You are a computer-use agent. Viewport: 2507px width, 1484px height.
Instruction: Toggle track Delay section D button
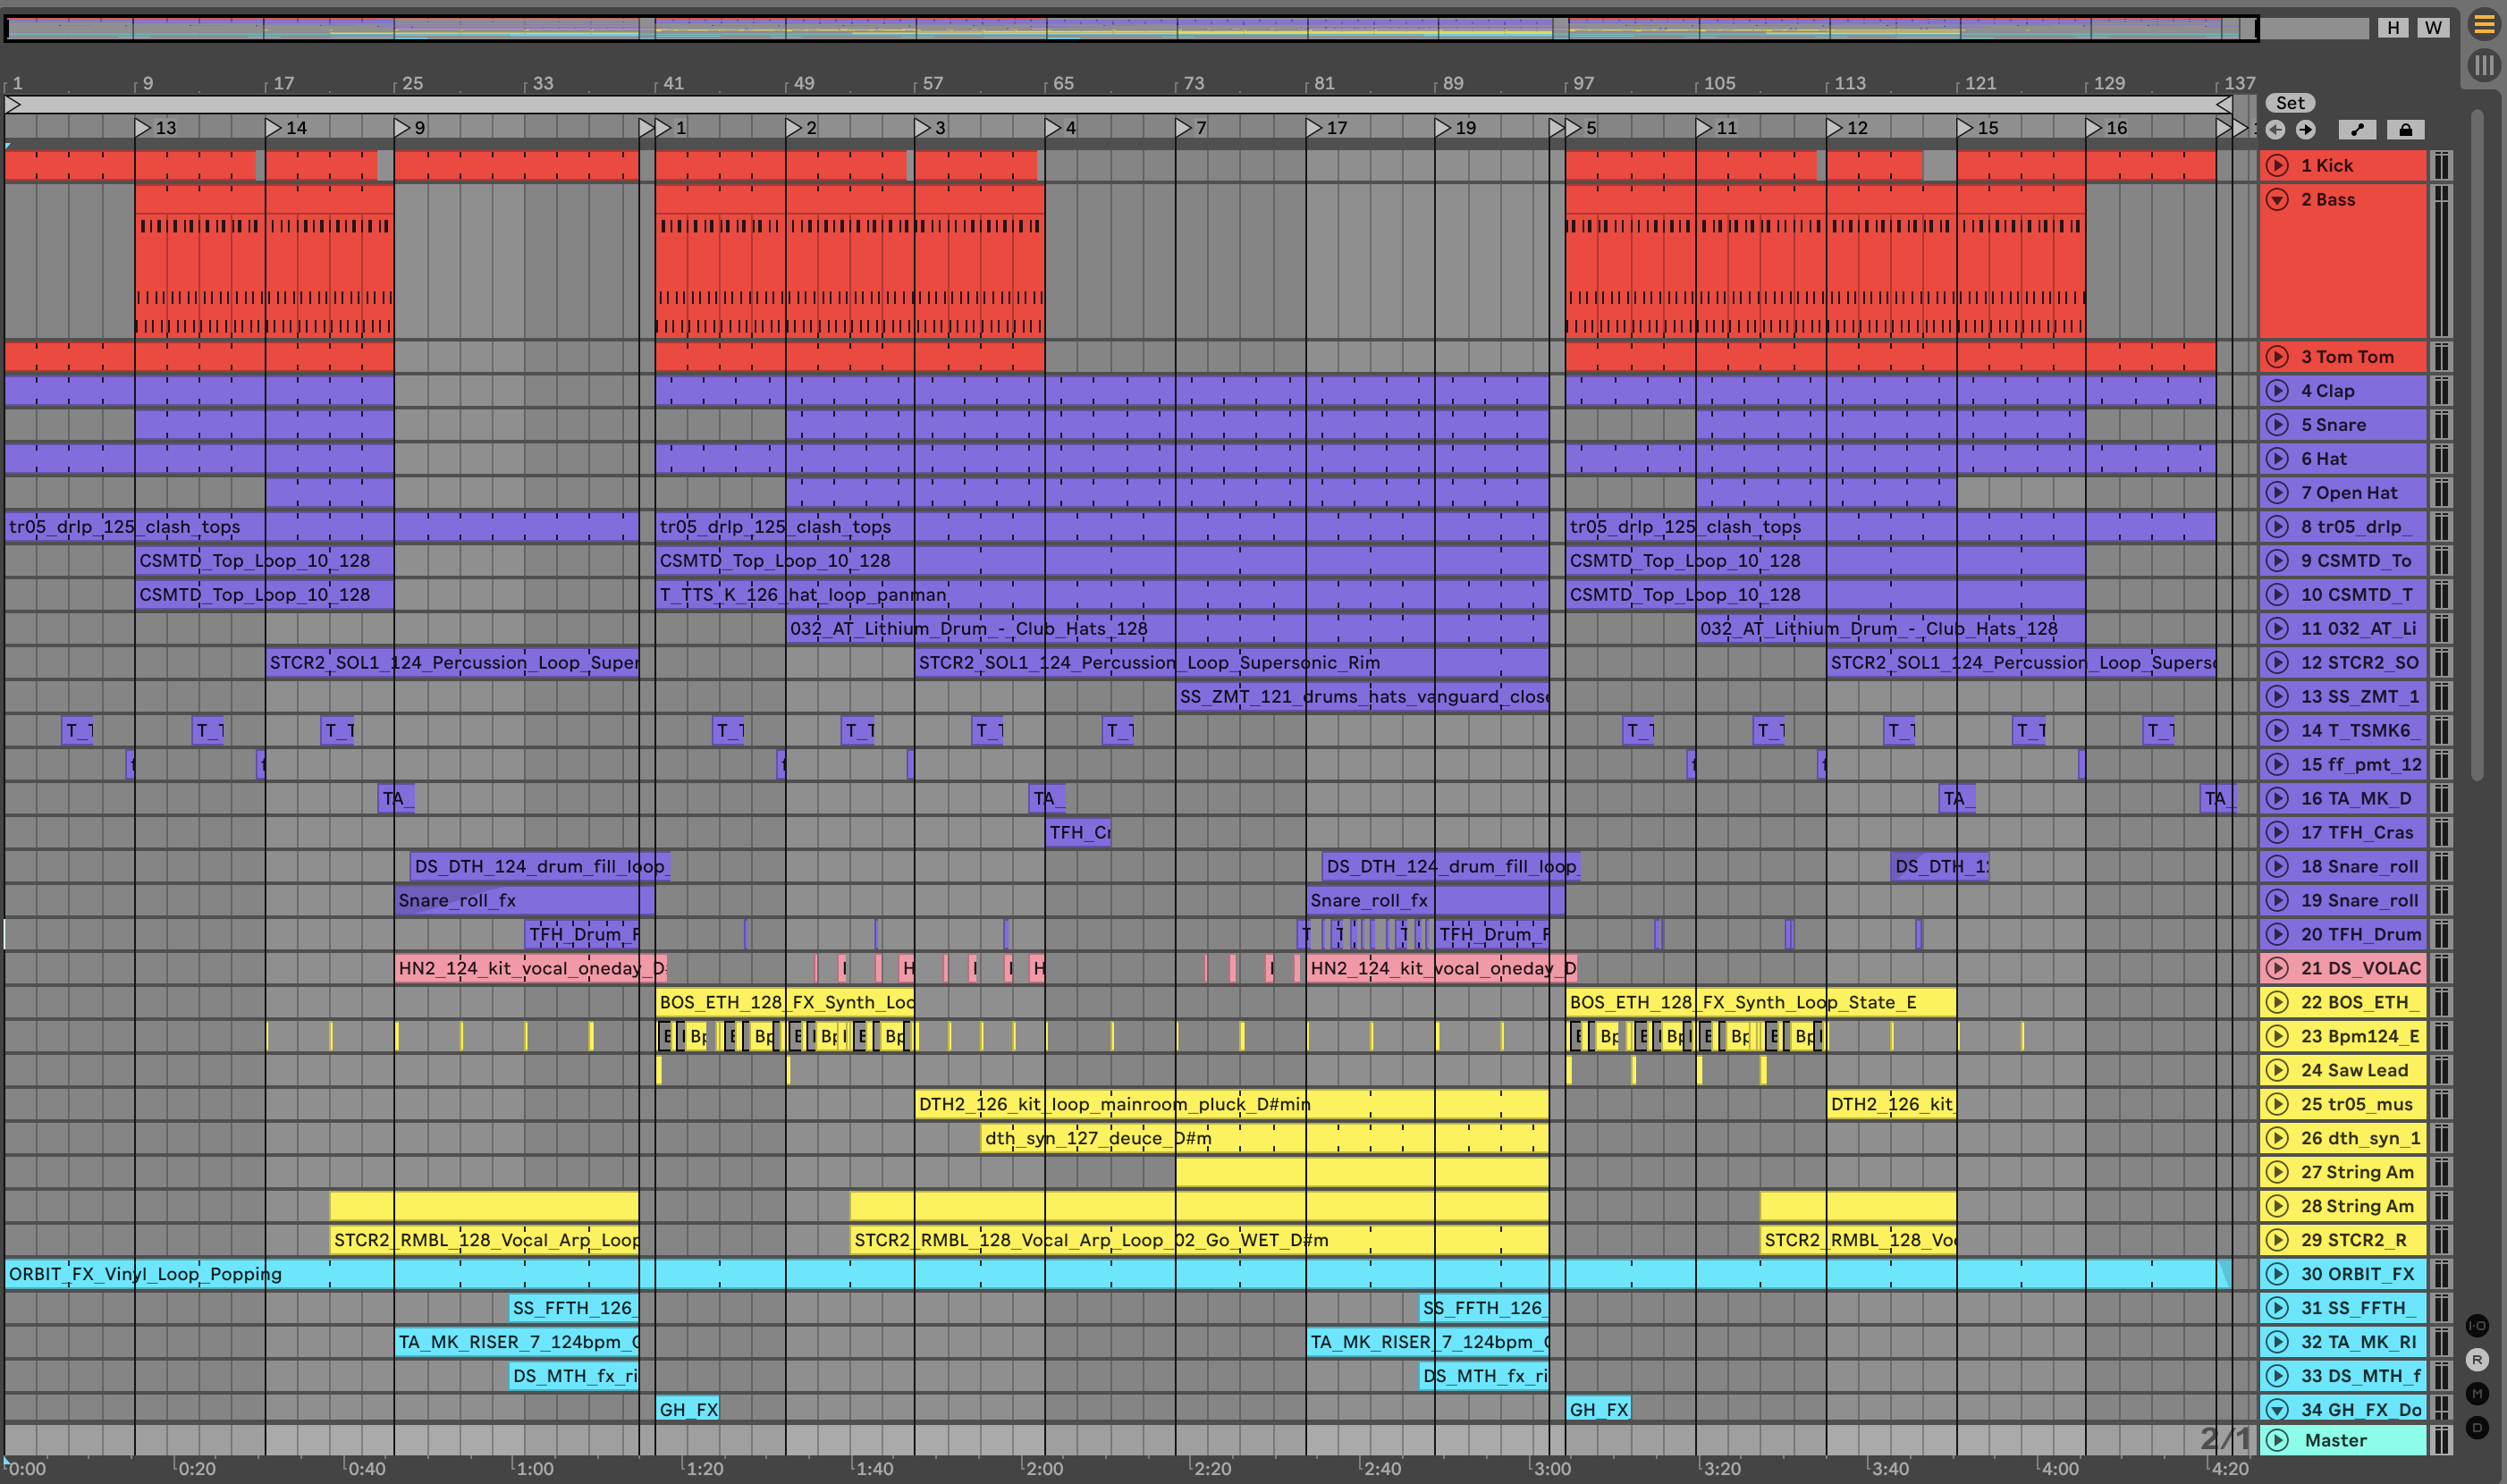tap(2477, 1427)
